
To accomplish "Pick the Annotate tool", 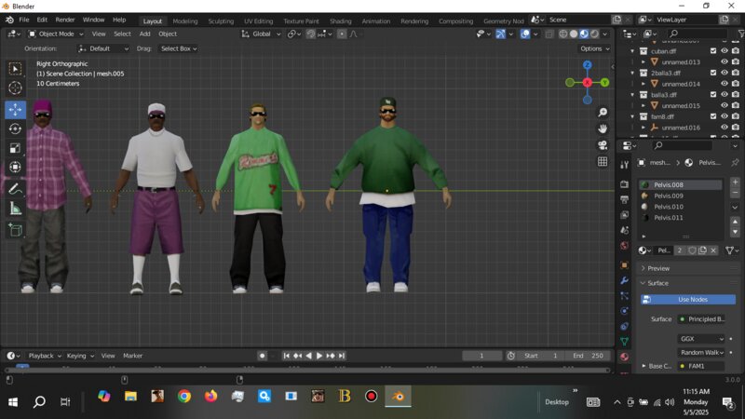I will click(15, 189).
